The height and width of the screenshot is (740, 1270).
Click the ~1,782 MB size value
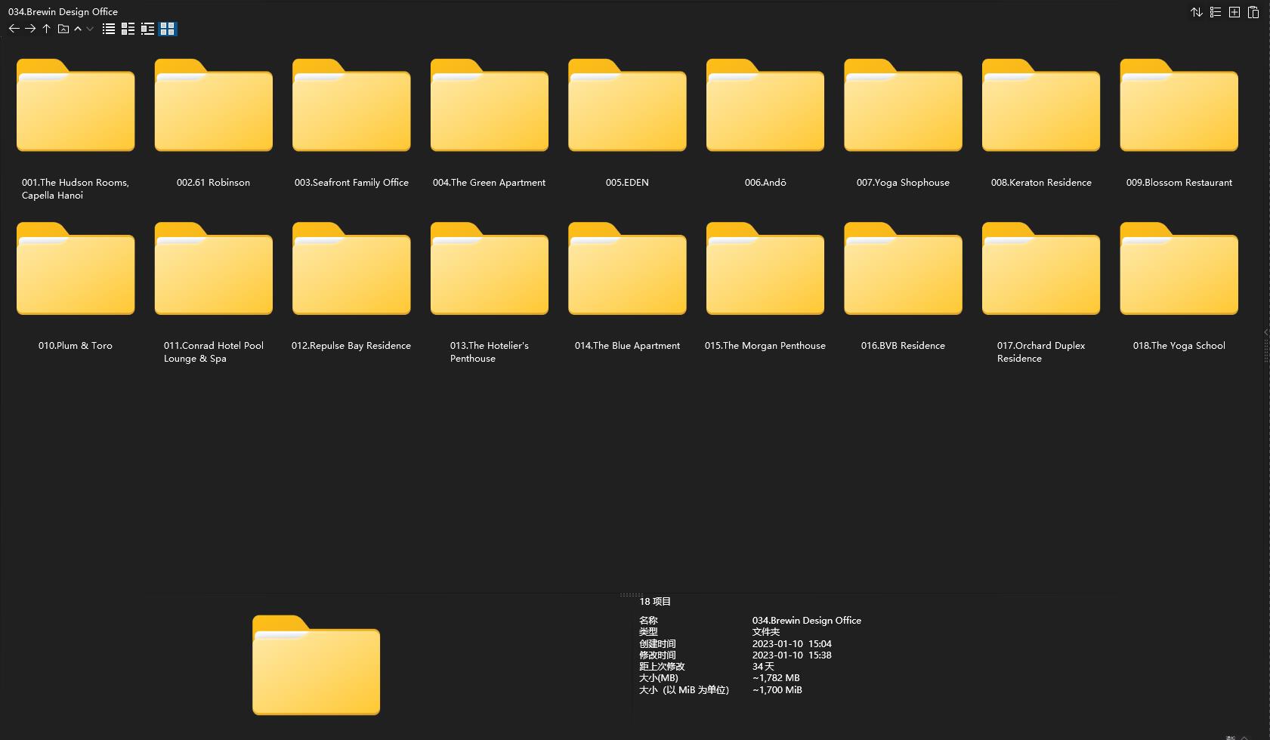pos(776,678)
